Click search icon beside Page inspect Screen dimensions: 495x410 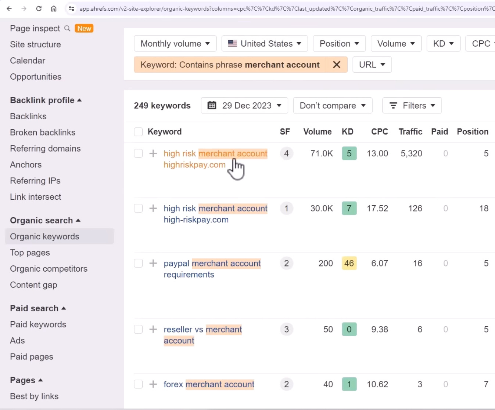67,28
